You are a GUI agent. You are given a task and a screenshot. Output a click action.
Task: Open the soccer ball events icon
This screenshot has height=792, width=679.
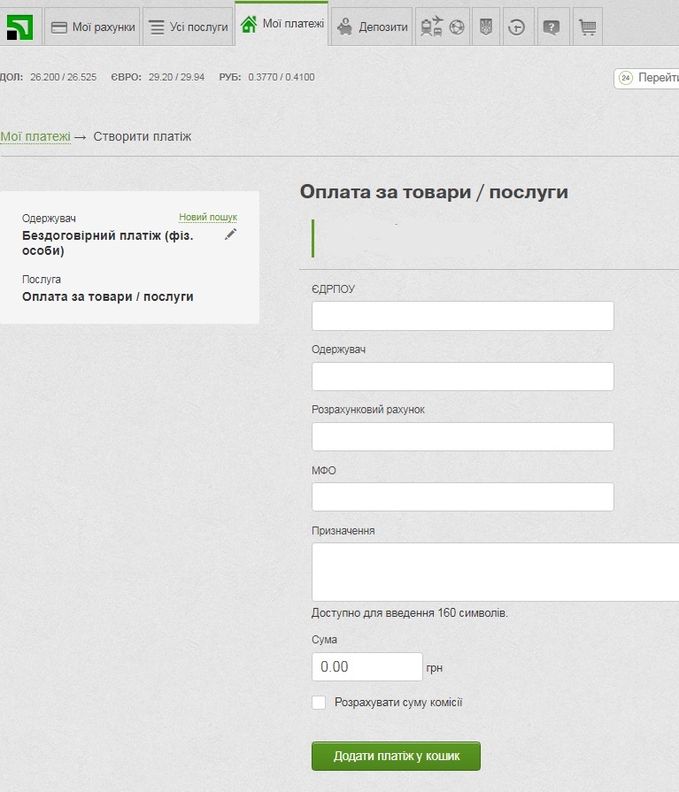tap(457, 27)
